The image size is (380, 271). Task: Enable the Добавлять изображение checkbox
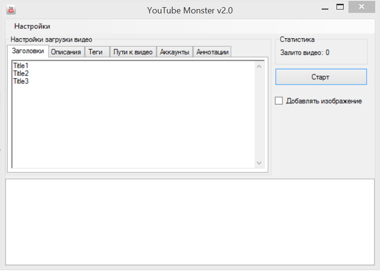[x=279, y=101]
